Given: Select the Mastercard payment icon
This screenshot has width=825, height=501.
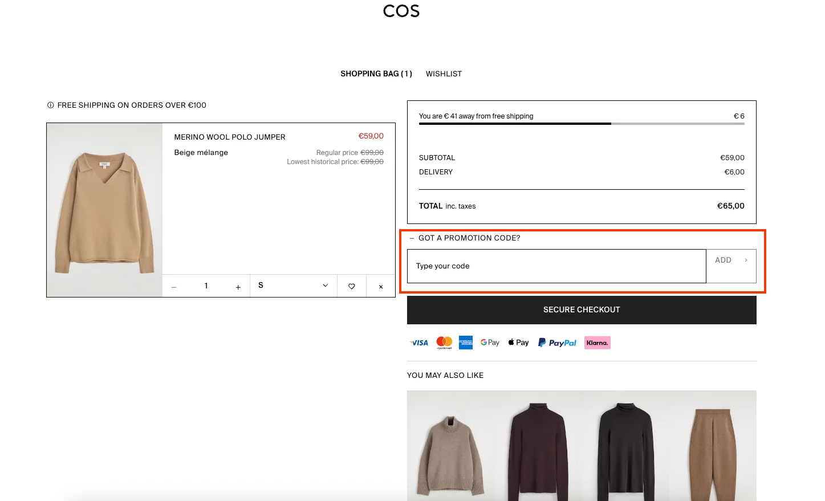Looking at the screenshot, I should (444, 342).
